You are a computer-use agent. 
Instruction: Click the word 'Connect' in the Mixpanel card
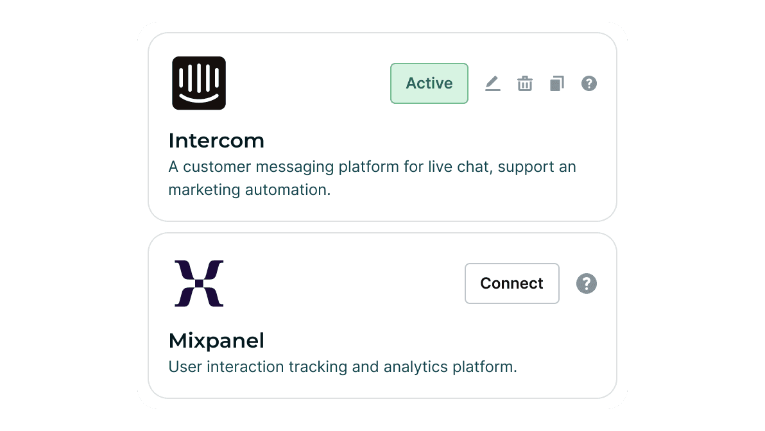coord(511,283)
